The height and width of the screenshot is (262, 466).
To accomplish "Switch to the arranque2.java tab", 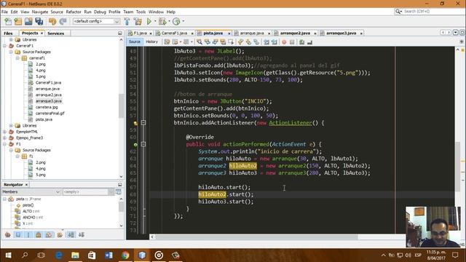I will (295, 33).
